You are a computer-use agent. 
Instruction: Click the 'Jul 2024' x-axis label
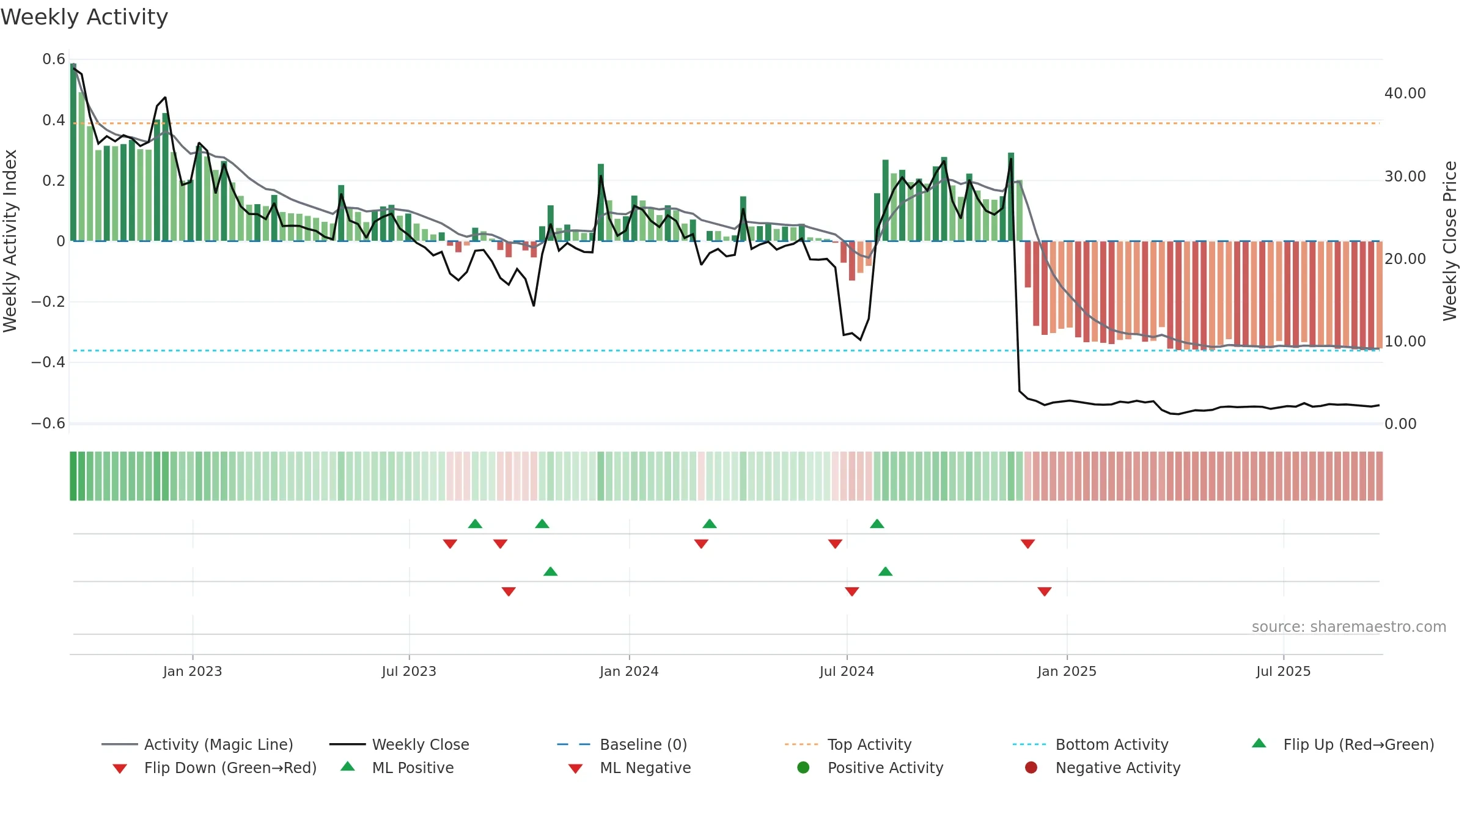point(847,671)
